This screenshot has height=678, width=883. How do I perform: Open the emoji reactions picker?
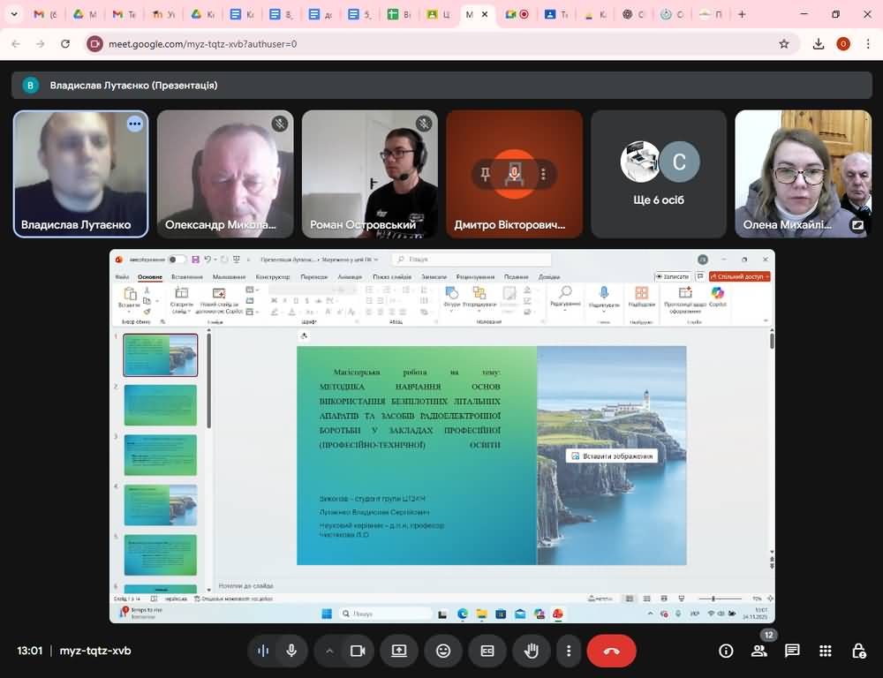tap(443, 651)
